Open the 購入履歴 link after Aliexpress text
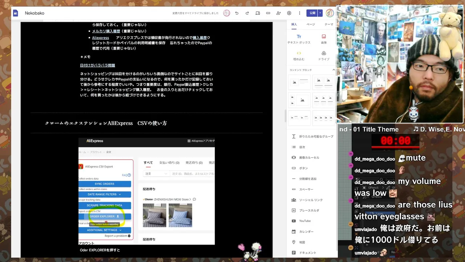Screen dimensions: 465x262 [x=199, y=38]
